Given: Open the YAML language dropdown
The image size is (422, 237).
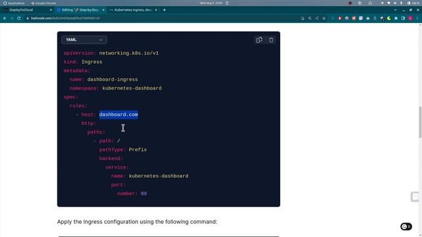Looking at the screenshot, I should [84, 39].
